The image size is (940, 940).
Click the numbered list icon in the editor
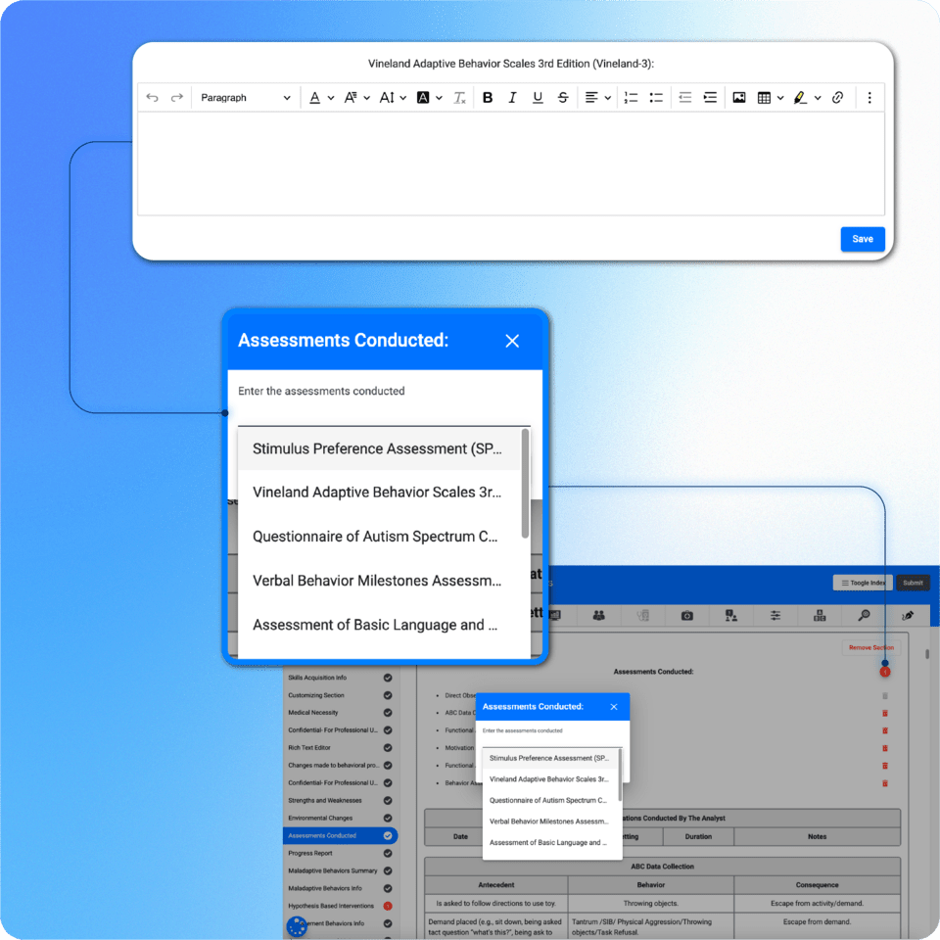click(x=631, y=97)
